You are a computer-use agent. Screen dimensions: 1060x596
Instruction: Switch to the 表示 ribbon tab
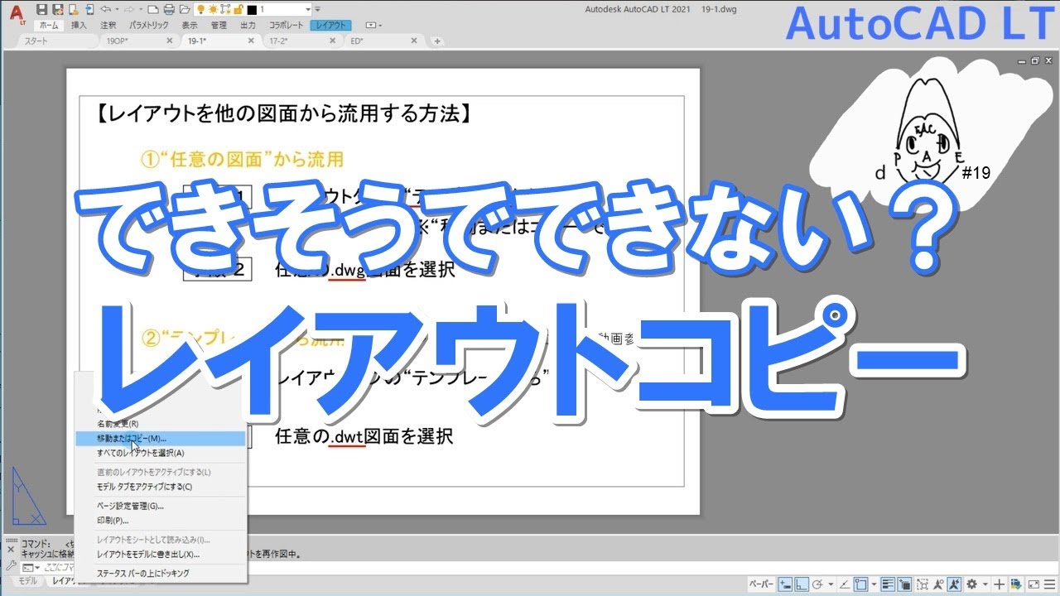coord(190,26)
